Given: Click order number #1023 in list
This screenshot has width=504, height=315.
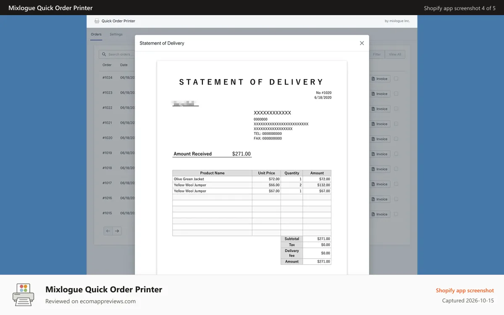Looking at the screenshot, I should 108,93.
